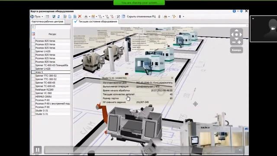277x156 pixels.
Task: Click the sharing your screen green banner
Action: pyautogui.click(x=139, y=3)
